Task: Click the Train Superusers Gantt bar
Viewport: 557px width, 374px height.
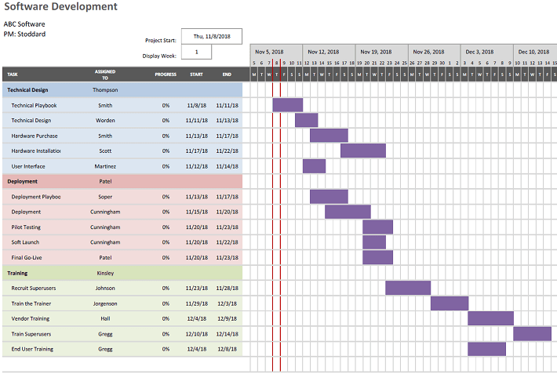Action: point(532,334)
